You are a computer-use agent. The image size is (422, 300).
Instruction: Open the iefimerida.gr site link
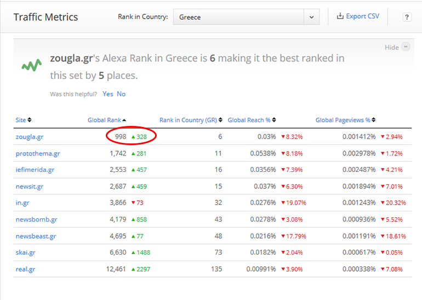point(35,170)
